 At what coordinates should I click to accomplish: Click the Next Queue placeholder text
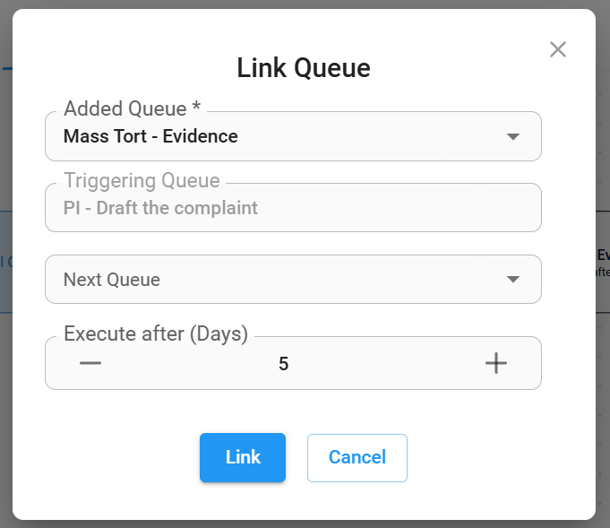[112, 280]
